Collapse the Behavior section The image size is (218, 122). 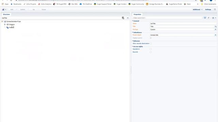coord(133,41)
